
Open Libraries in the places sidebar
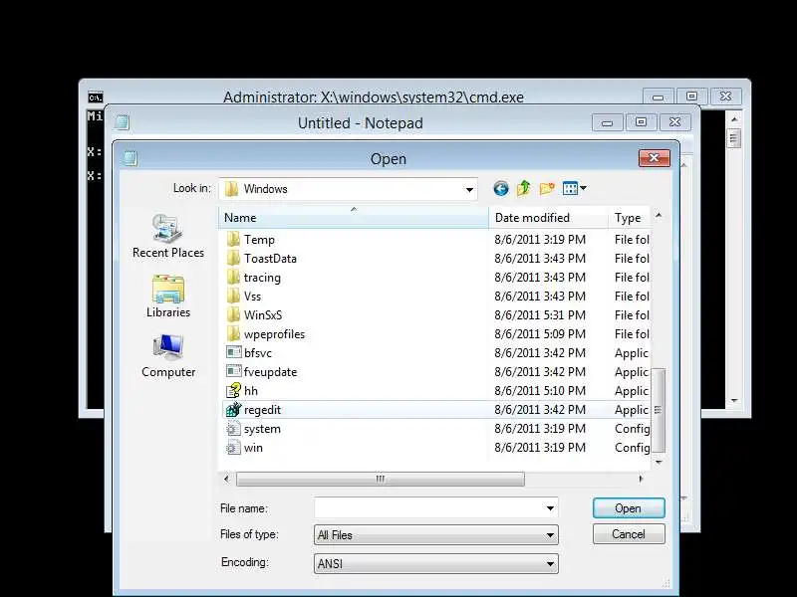[x=168, y=296]
